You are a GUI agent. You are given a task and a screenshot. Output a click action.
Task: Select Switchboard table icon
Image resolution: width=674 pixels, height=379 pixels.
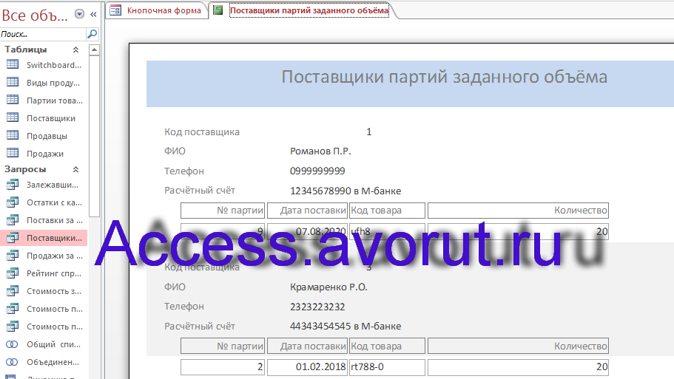[x=13, y=64]
